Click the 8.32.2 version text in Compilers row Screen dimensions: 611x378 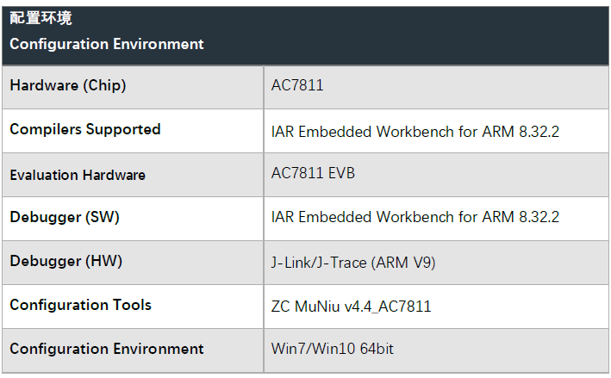[539, 132]
